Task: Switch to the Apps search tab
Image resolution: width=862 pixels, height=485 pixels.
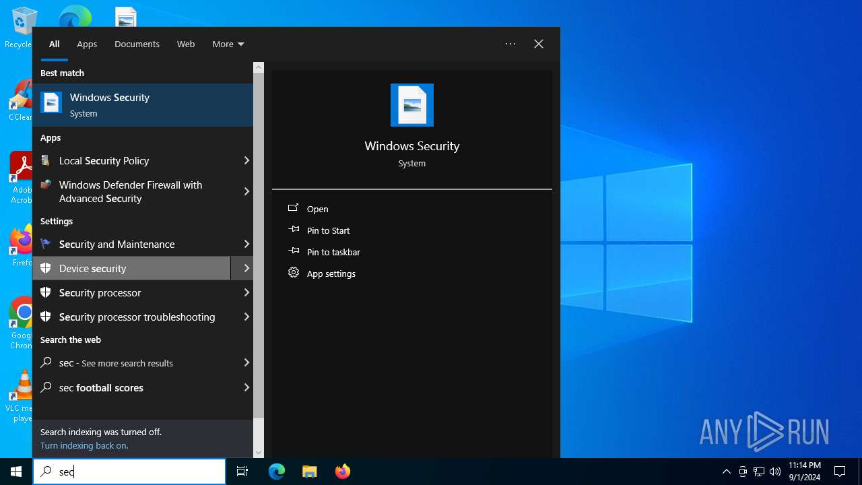Action: point(87,44)
